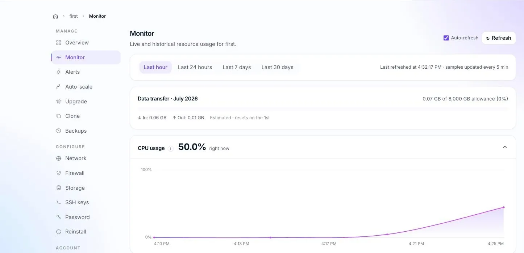Click the Backups clock icon
Screen dimensions: 524x253
coord(59,131)
